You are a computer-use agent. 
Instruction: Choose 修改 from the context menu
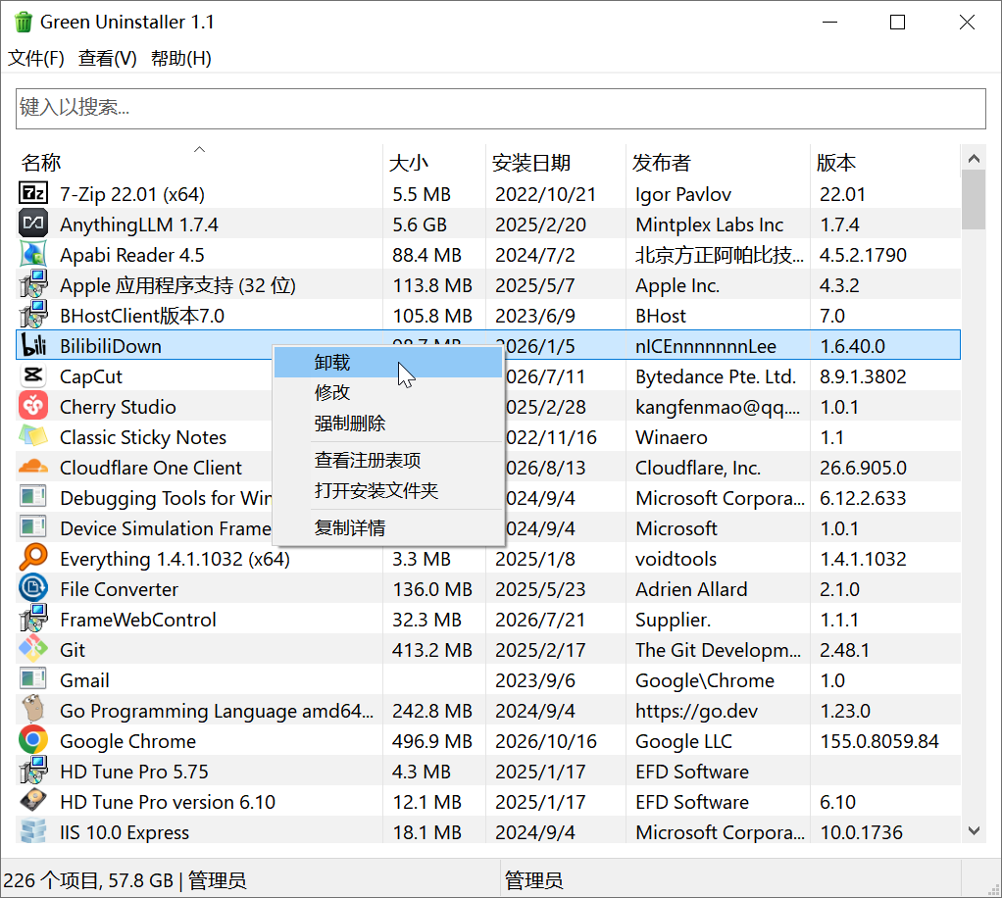pyautogui.click(x=388, y=392)
